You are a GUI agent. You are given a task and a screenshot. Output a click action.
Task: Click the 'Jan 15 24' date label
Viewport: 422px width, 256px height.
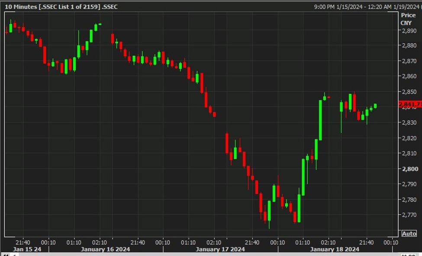pyautogui.click(x=27, y=249)
